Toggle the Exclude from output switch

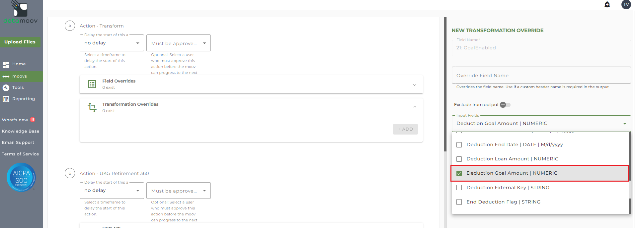click(x=505, y=105)
